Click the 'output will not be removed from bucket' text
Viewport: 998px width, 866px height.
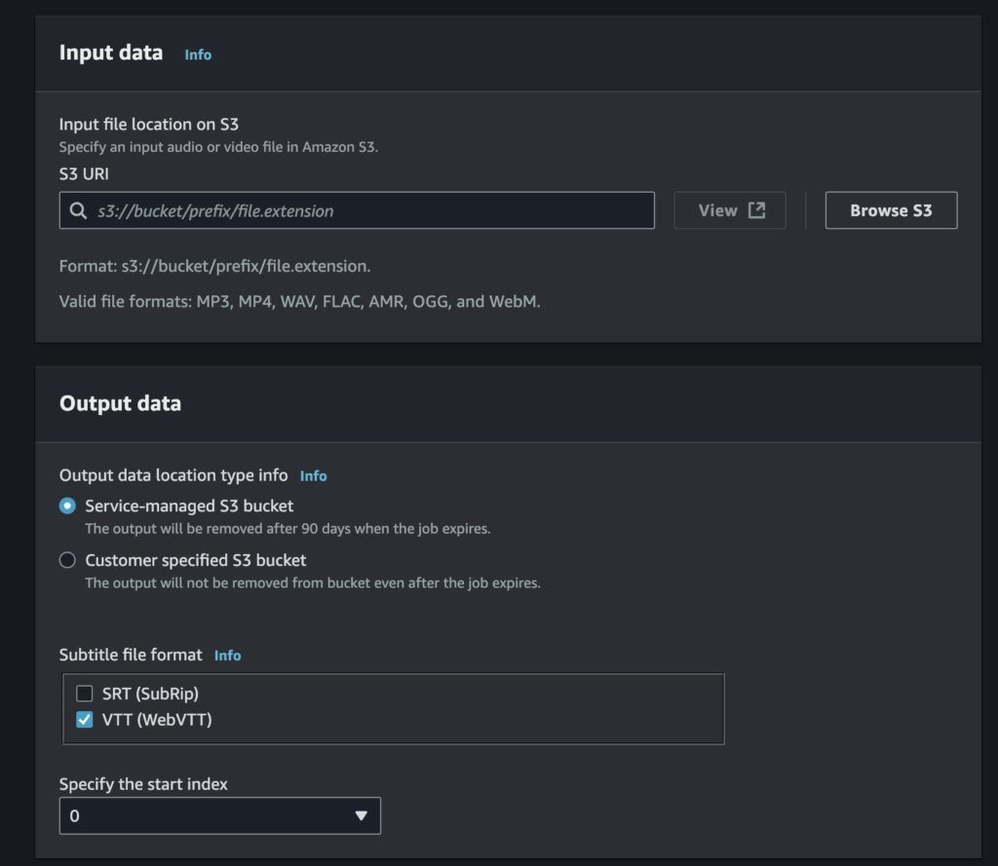(x=313, y=583)
